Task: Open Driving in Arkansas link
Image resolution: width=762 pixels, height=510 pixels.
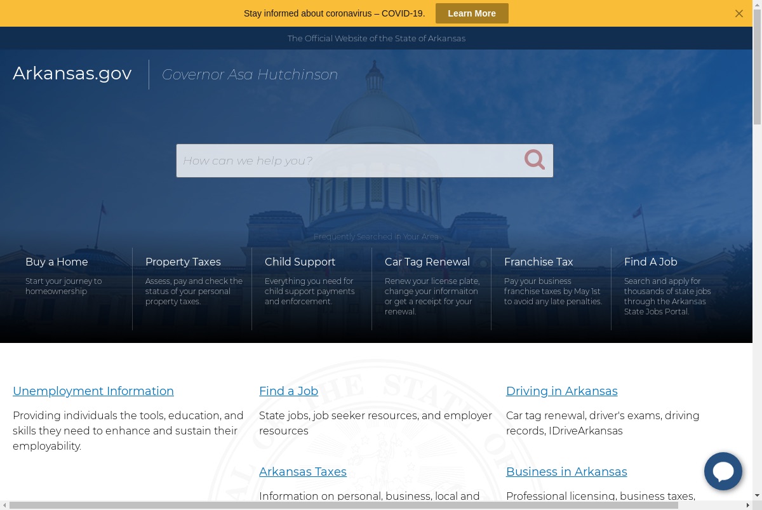Action: pos(561,391)
